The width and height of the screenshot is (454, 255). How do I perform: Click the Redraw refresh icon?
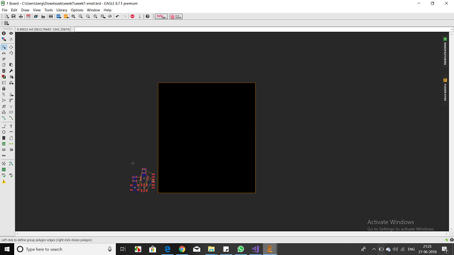[110, 16]
